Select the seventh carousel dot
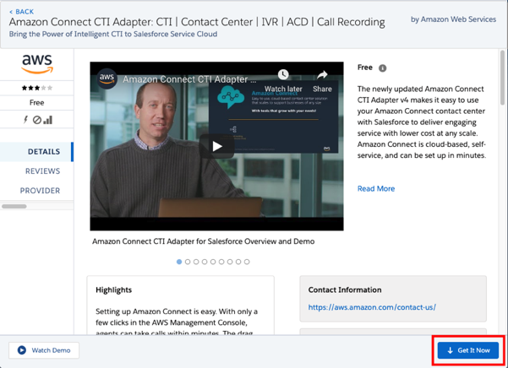 point(230,262)
